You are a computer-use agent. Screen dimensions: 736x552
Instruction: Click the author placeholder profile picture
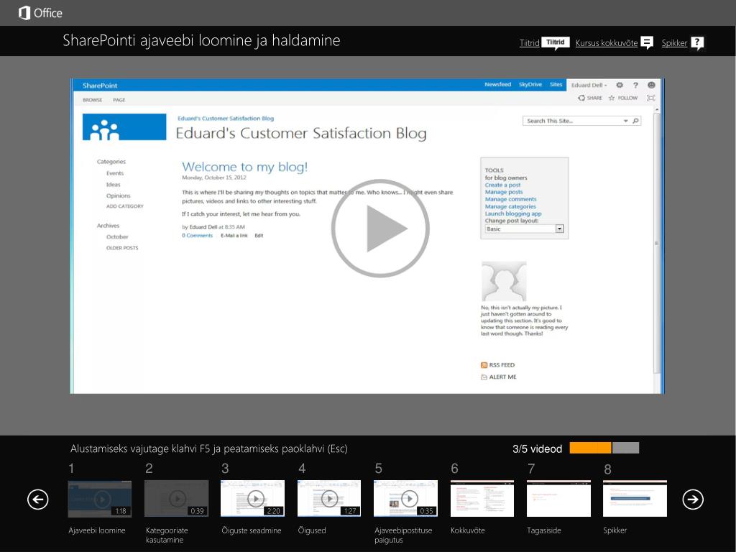(504, 281)
